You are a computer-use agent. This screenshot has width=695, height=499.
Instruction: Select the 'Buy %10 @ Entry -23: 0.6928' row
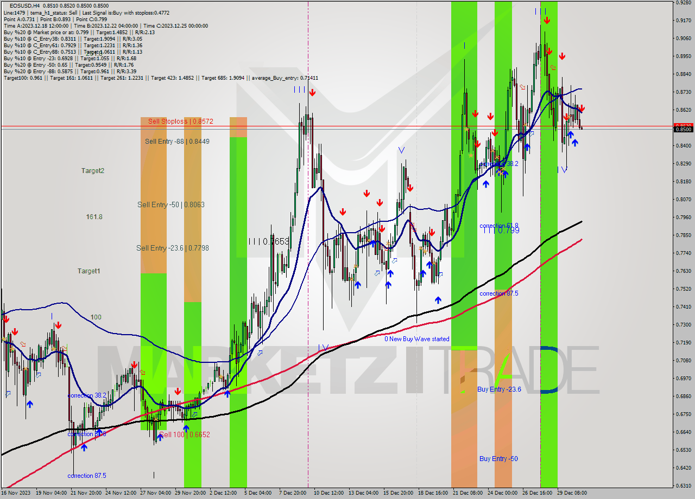(x=69, y=58)
